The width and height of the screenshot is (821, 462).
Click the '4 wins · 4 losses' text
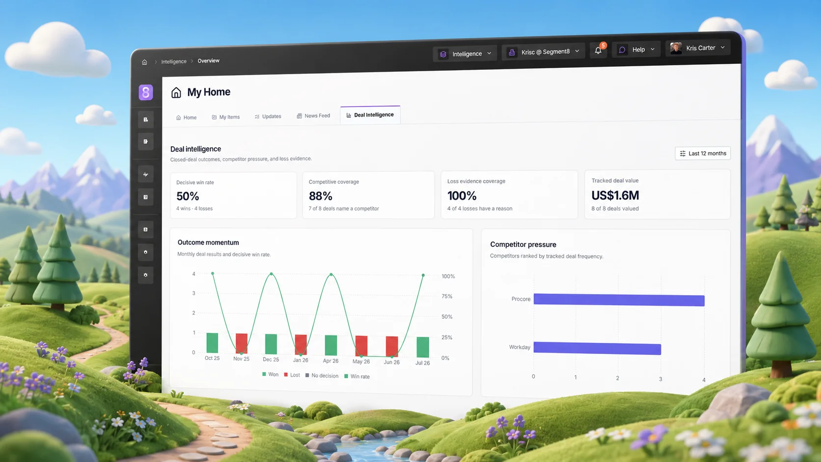[x=194, y=209]
